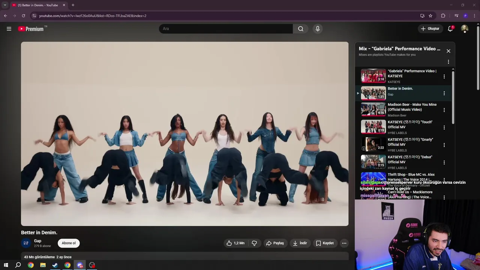Open the Gap channel name link
The height and width of the screenshot is (270, 480).
37,241
